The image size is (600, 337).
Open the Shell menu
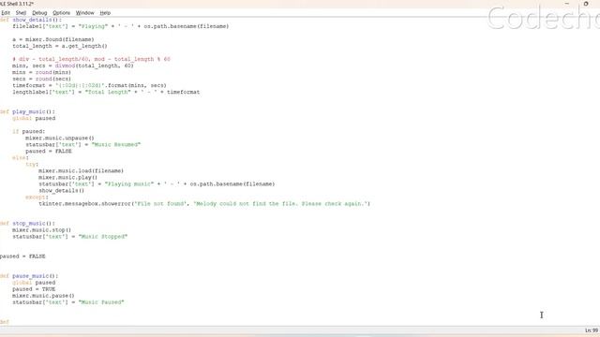coord(21,12)
